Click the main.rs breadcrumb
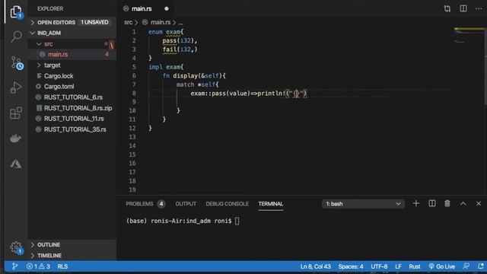 (161, 22)
